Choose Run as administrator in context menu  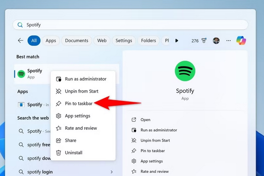click(85, 79)
